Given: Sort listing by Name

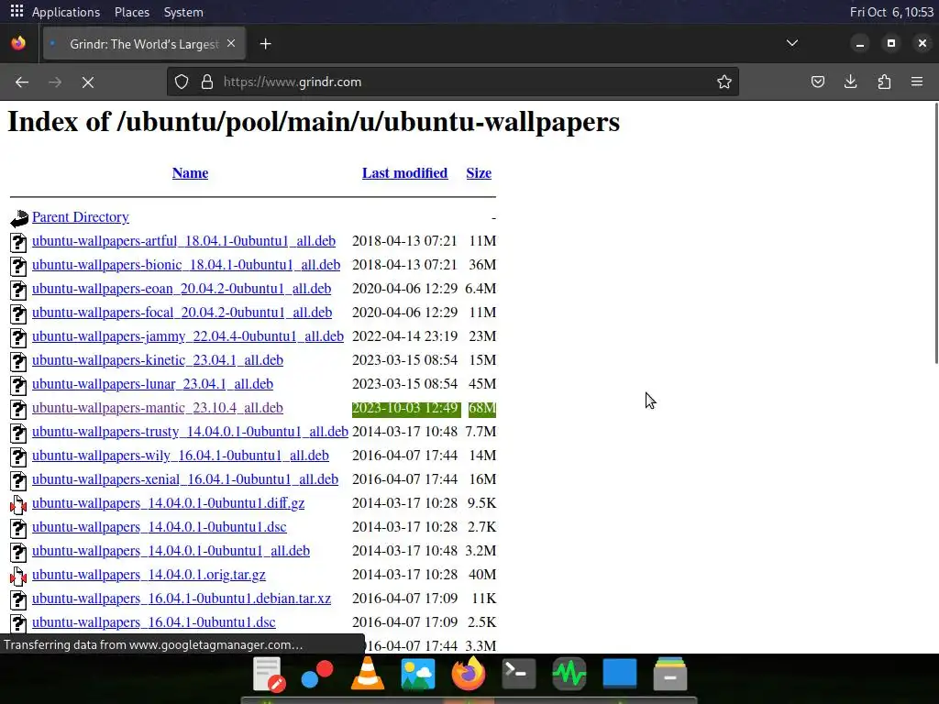Looking at the screenshot, I should pyautogui.click(x=190, y=173).
